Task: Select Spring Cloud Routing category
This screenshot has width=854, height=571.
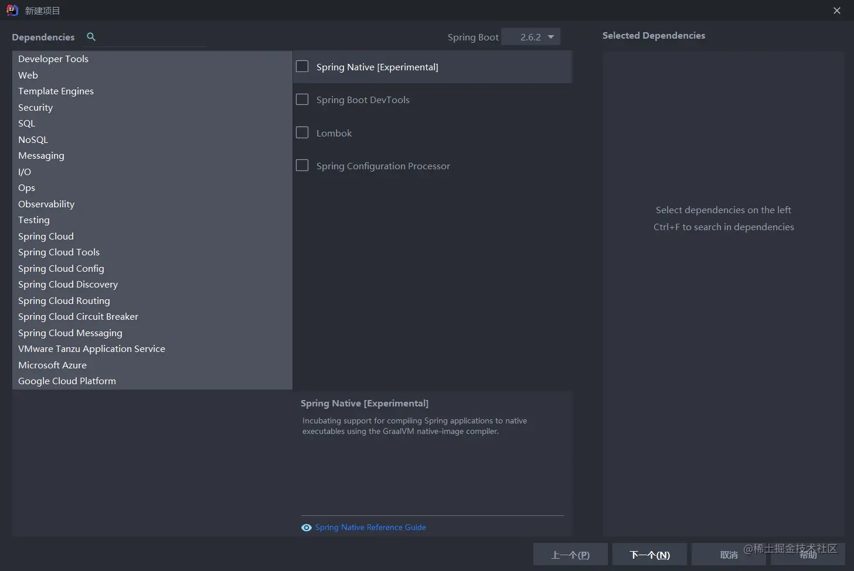Action: (x=152, y=300)
